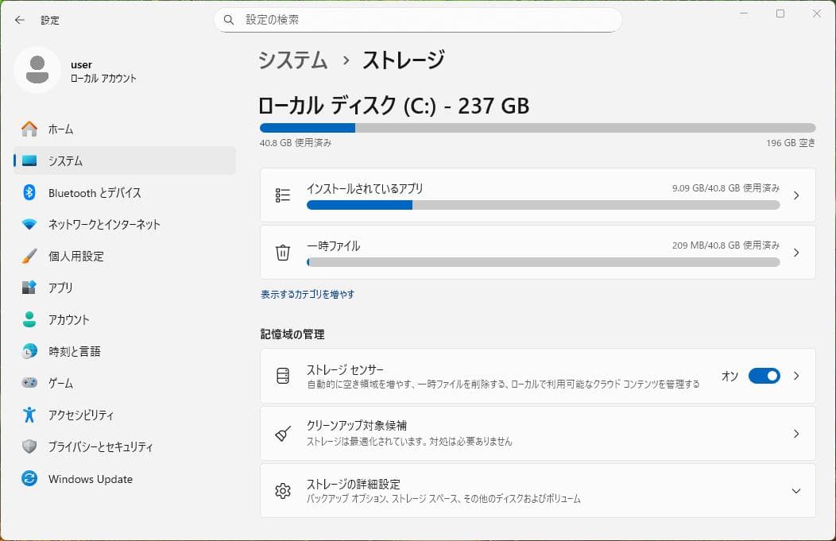
Task: Open Windows Update from the sidebar
Action: (x=29, y=478)
